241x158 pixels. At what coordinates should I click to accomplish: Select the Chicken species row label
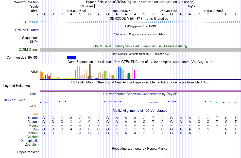32,137
